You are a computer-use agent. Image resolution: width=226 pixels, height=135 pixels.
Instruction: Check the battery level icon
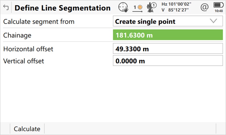(219, 5)
